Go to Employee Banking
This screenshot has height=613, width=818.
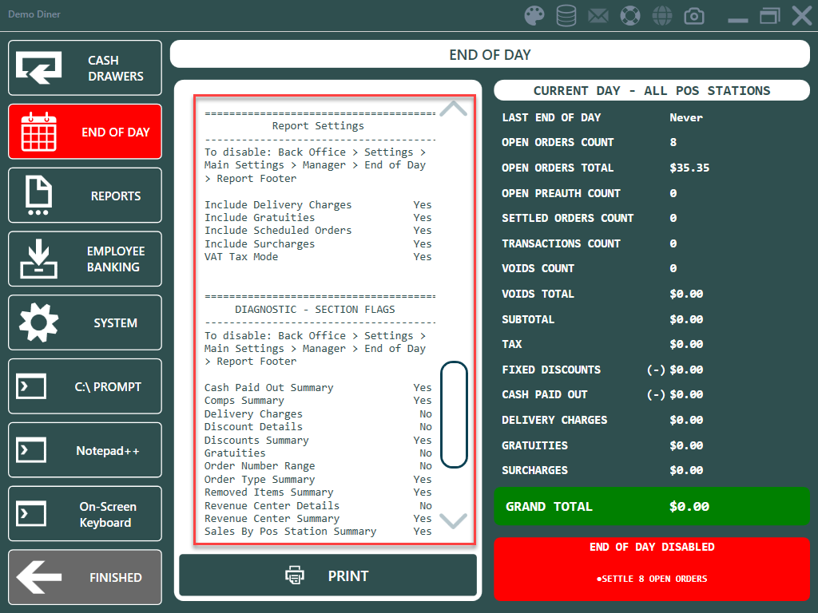[x=85, y=259]
